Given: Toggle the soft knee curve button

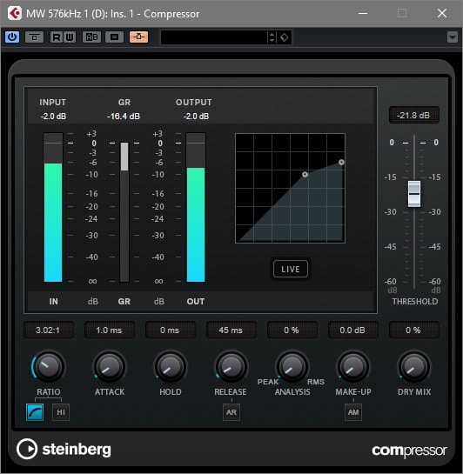Looking at the screenshot, I should tap(35, 412).
